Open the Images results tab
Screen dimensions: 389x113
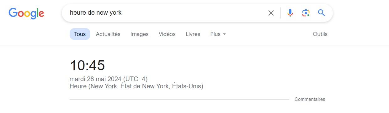[140, 34]
